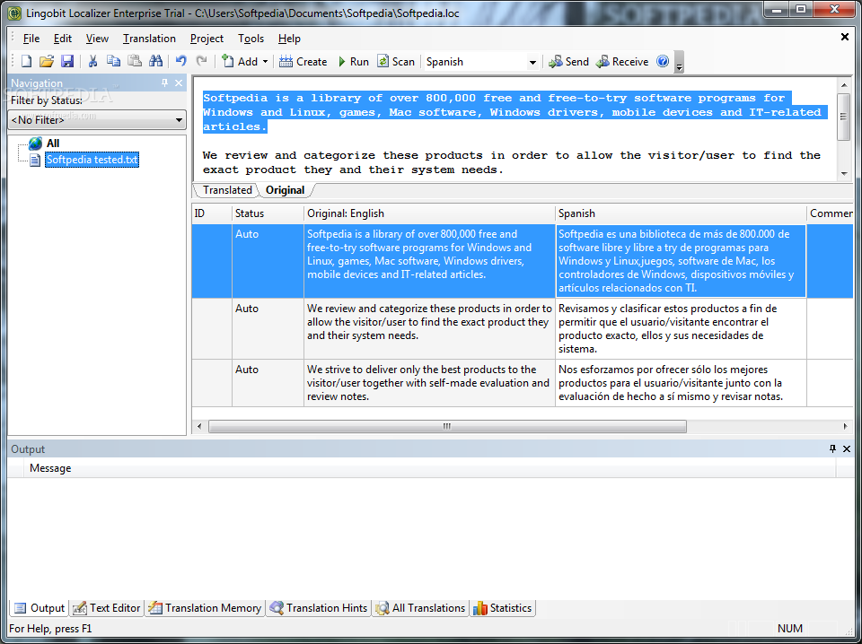Screen dimensions: 862x644
Task: Send the project to translator
Action: pyautogui.click(x=569, y=62)
